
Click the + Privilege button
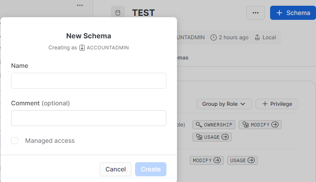coord(277,104)
